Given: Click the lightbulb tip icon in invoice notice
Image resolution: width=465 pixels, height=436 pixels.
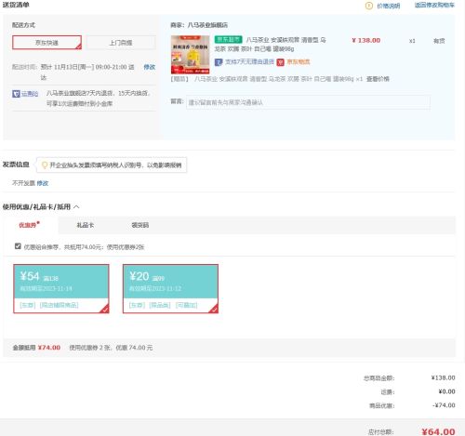Looking at the screenshot, I should coord(45,165).
